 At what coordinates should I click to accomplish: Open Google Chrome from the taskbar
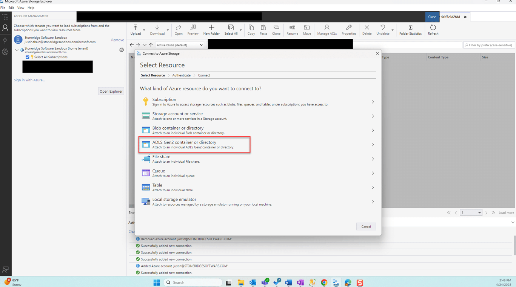click(x=324, y=282)
